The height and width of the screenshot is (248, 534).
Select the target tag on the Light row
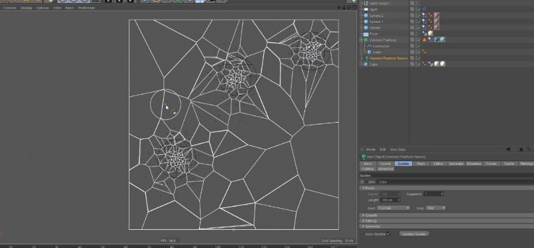coord(425,9)
